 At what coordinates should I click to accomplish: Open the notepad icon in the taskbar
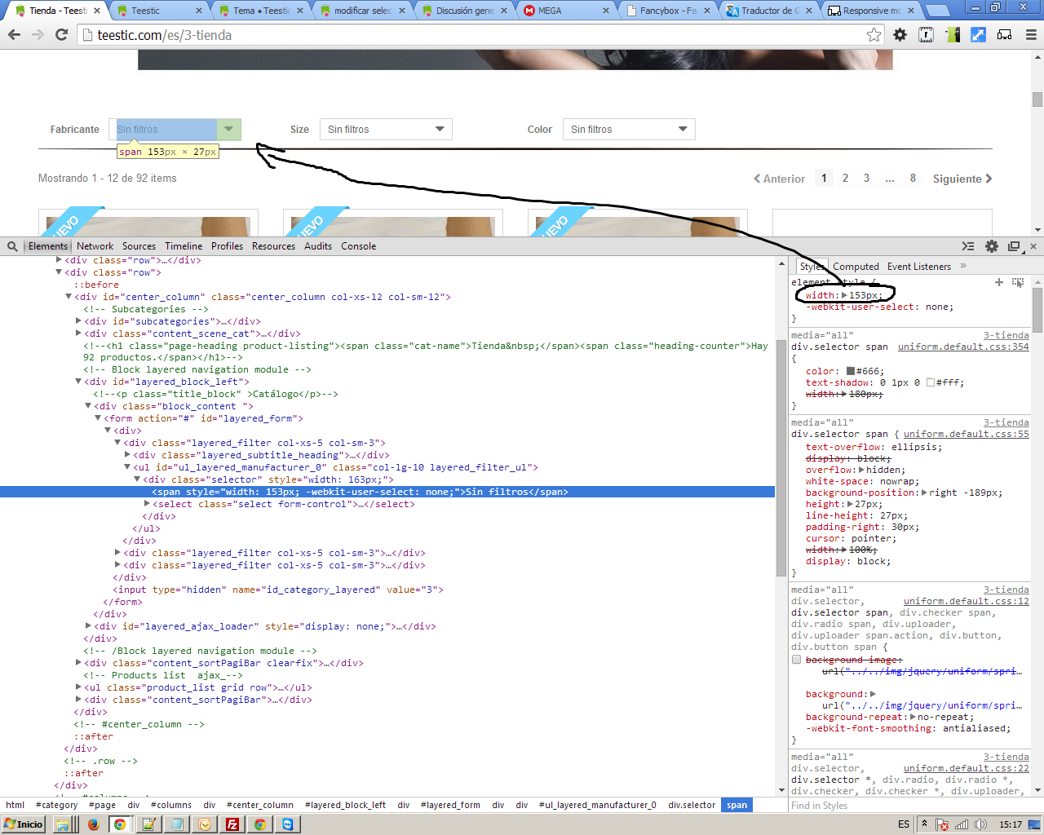click(176, 824)
